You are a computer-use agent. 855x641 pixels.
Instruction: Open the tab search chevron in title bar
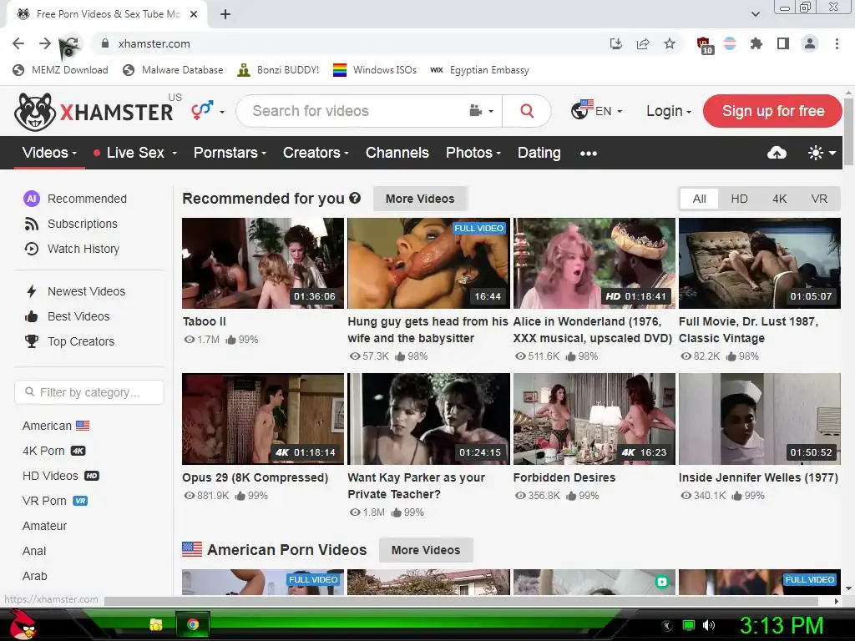[x=756, y=14]
